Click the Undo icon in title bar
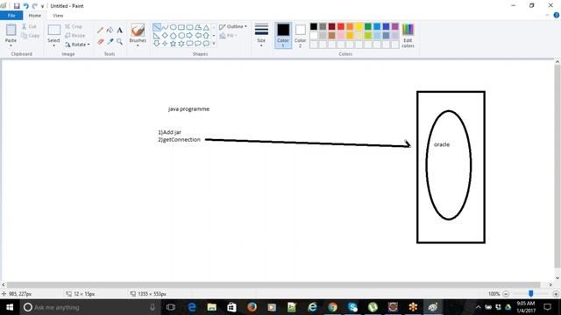Viewport: 561px width, 315px height. [25, 6]
